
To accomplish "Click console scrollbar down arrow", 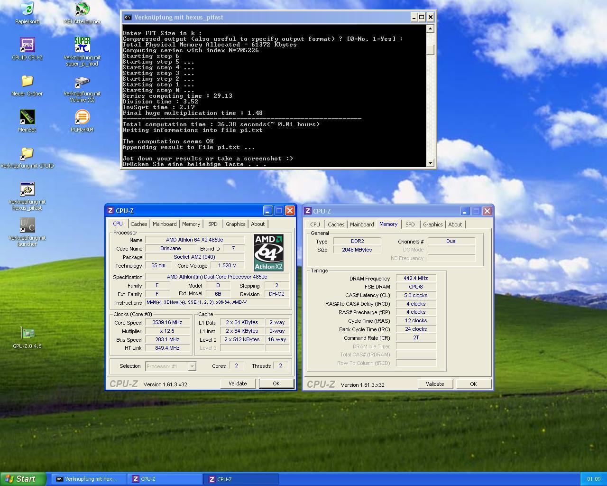I will click(x=430, y=163).
